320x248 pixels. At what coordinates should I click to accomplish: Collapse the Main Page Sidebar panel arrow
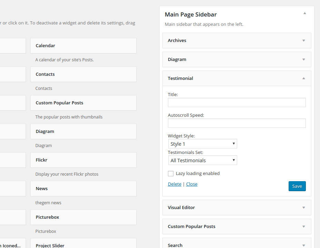pyautogui.click(x=304, y=13)
